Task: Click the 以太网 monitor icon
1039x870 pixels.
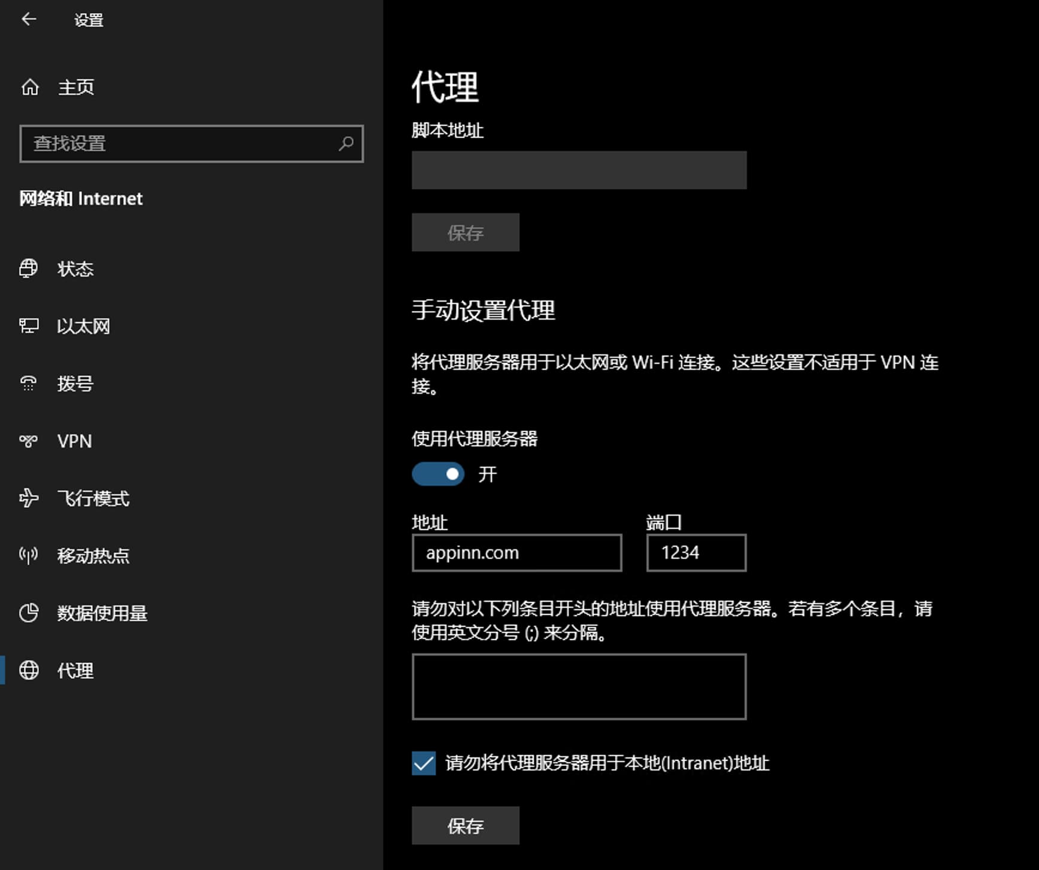Action: coord(29,326)
